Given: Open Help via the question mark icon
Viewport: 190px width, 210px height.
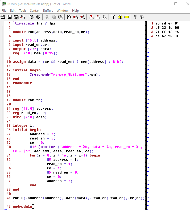Looking at the screenshot, I should 135,17.
